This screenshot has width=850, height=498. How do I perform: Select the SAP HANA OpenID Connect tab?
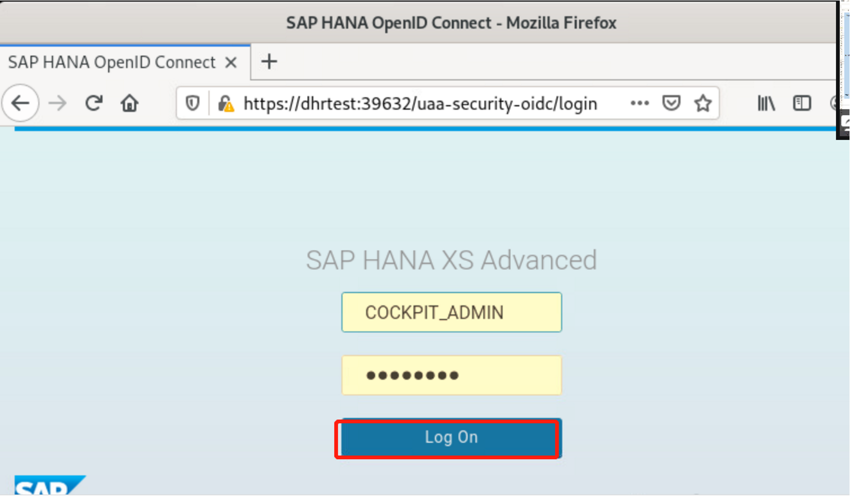pos(112,62)
